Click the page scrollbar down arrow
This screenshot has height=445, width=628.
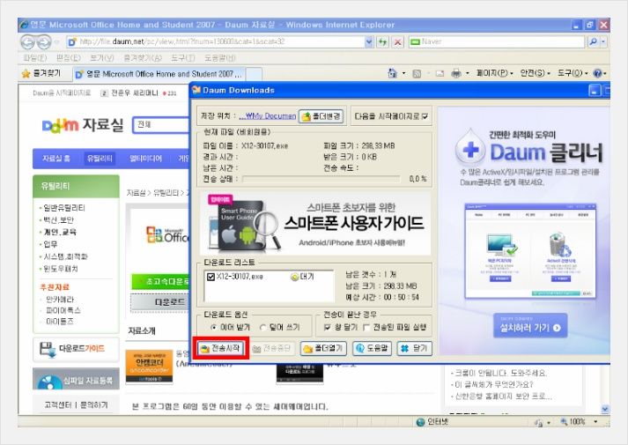(x=605, y=409)
